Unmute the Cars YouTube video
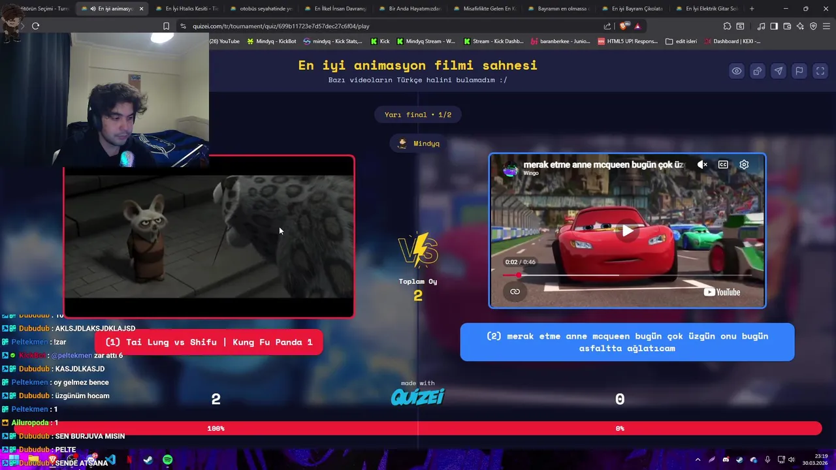 click(702, 164)
